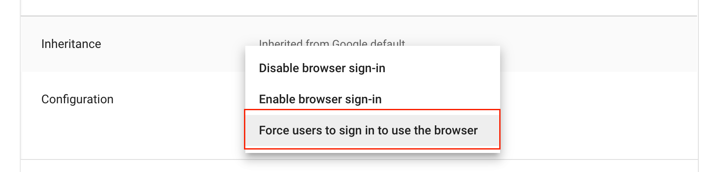
Task: Click the blank section below the Configuration row
Action: pos(358,166)
